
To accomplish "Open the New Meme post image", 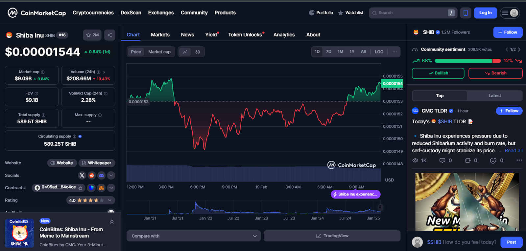I will (467, 202).
